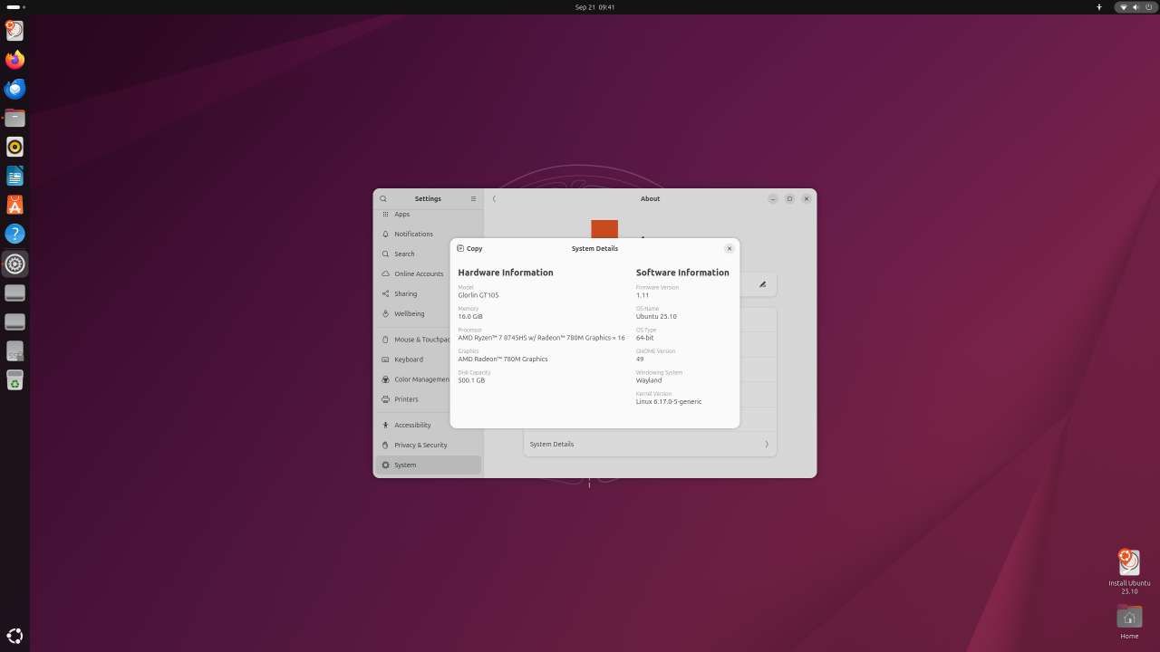Click the OS type value 64-bit
This screenshot has width=1160, height=652.
click(645, 338)
